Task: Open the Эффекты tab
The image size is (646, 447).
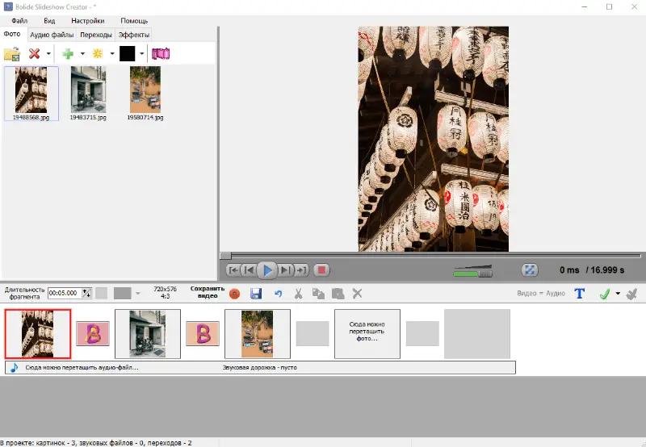Action: click(134, 35)
